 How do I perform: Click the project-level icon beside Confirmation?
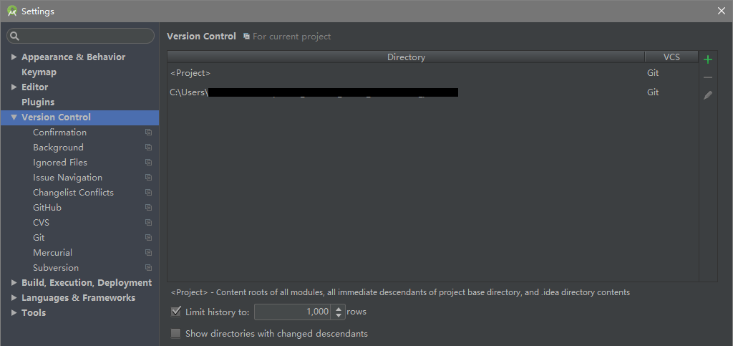(148, 133)
